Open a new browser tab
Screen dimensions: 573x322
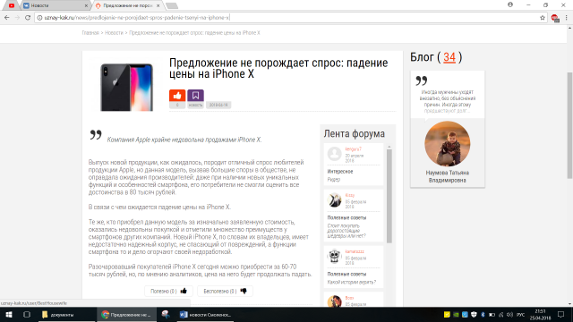(172, 5)
